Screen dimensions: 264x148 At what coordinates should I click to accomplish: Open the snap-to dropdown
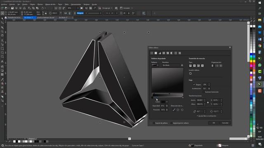tap(111, 8)
